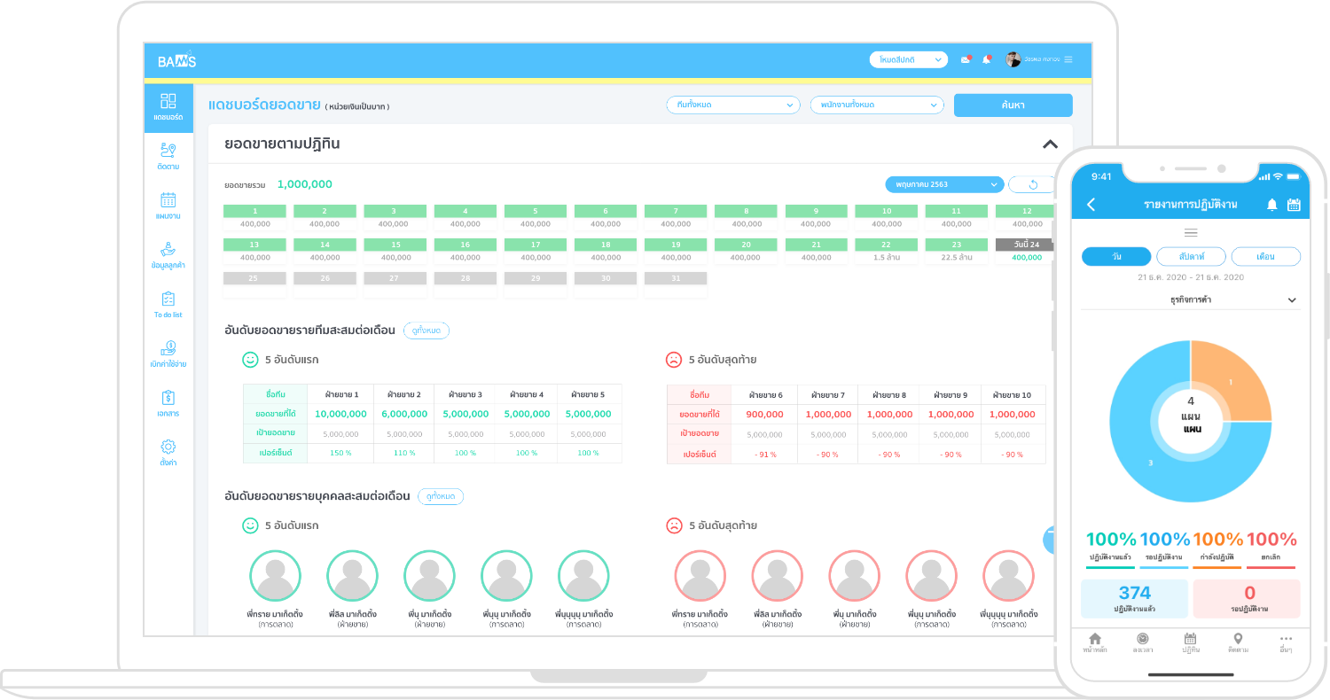This screenshot has height=700, width=1330.
Task: Open the hamburger menu in web header
Action: coord(1068,59)
